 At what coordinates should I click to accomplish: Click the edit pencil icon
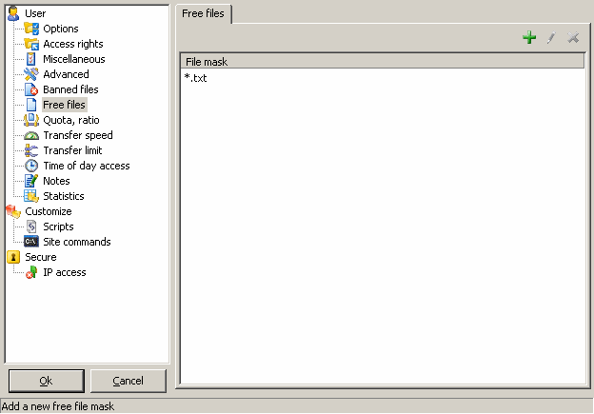(551, 37)
